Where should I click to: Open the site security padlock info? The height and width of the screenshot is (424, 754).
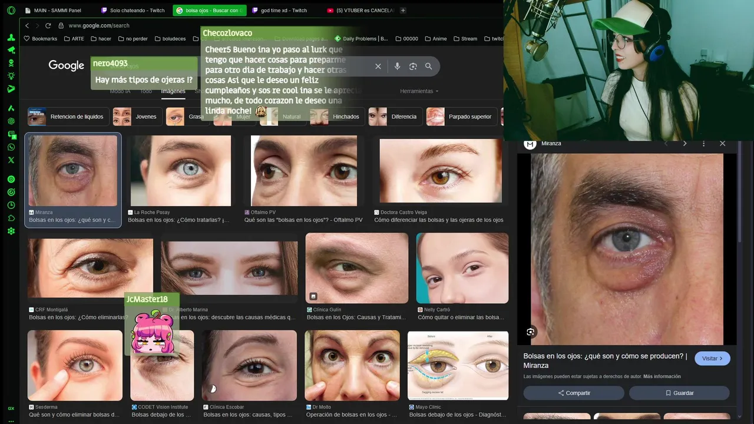(x=61, y=26)
